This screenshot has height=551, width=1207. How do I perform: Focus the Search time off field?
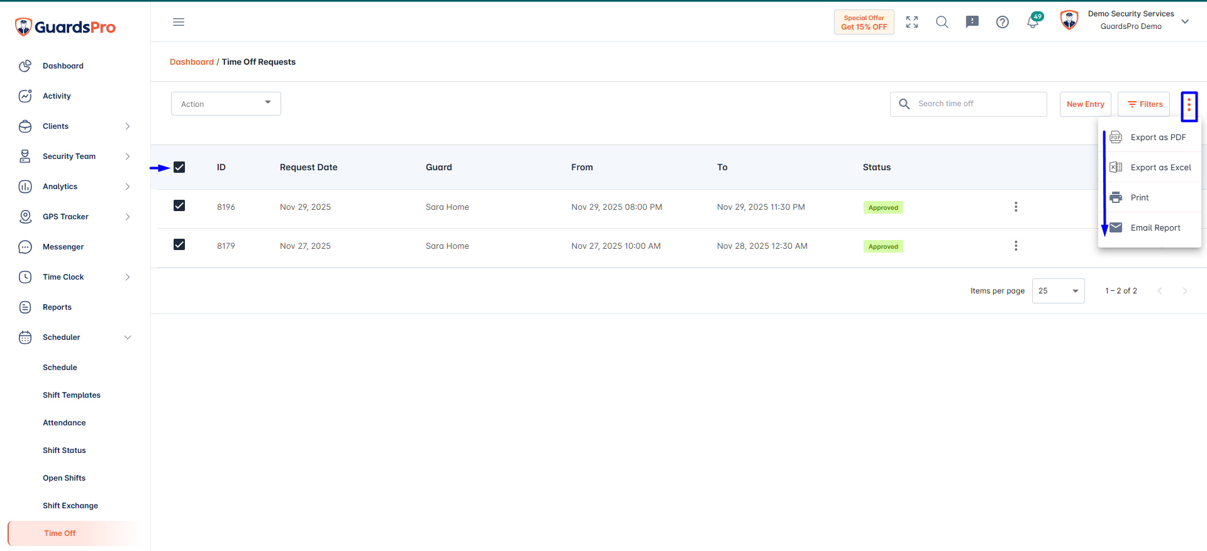click(x=969, y=104)
